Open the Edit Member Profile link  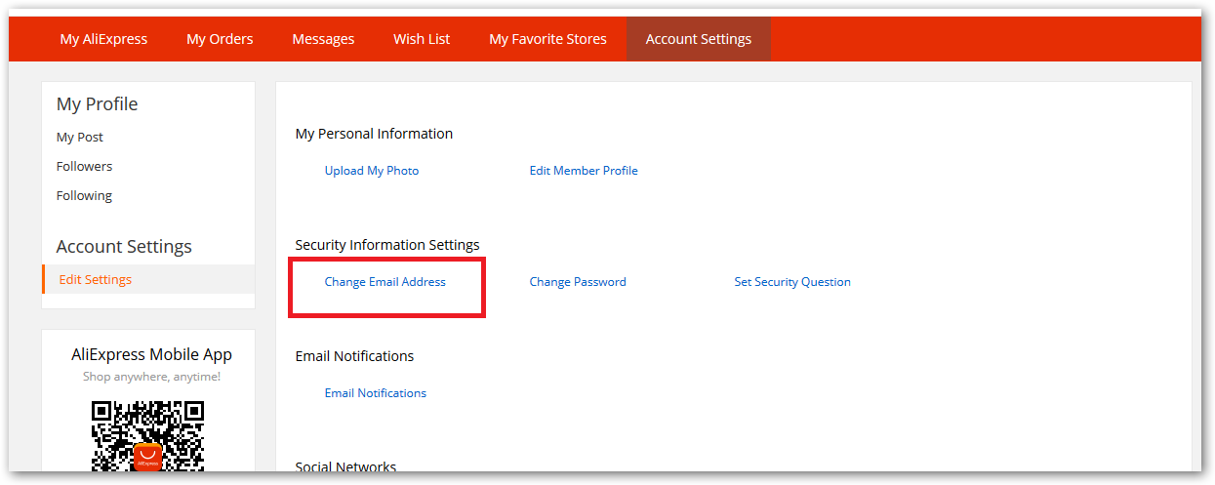pyautogui.click(x=584, y=171)
